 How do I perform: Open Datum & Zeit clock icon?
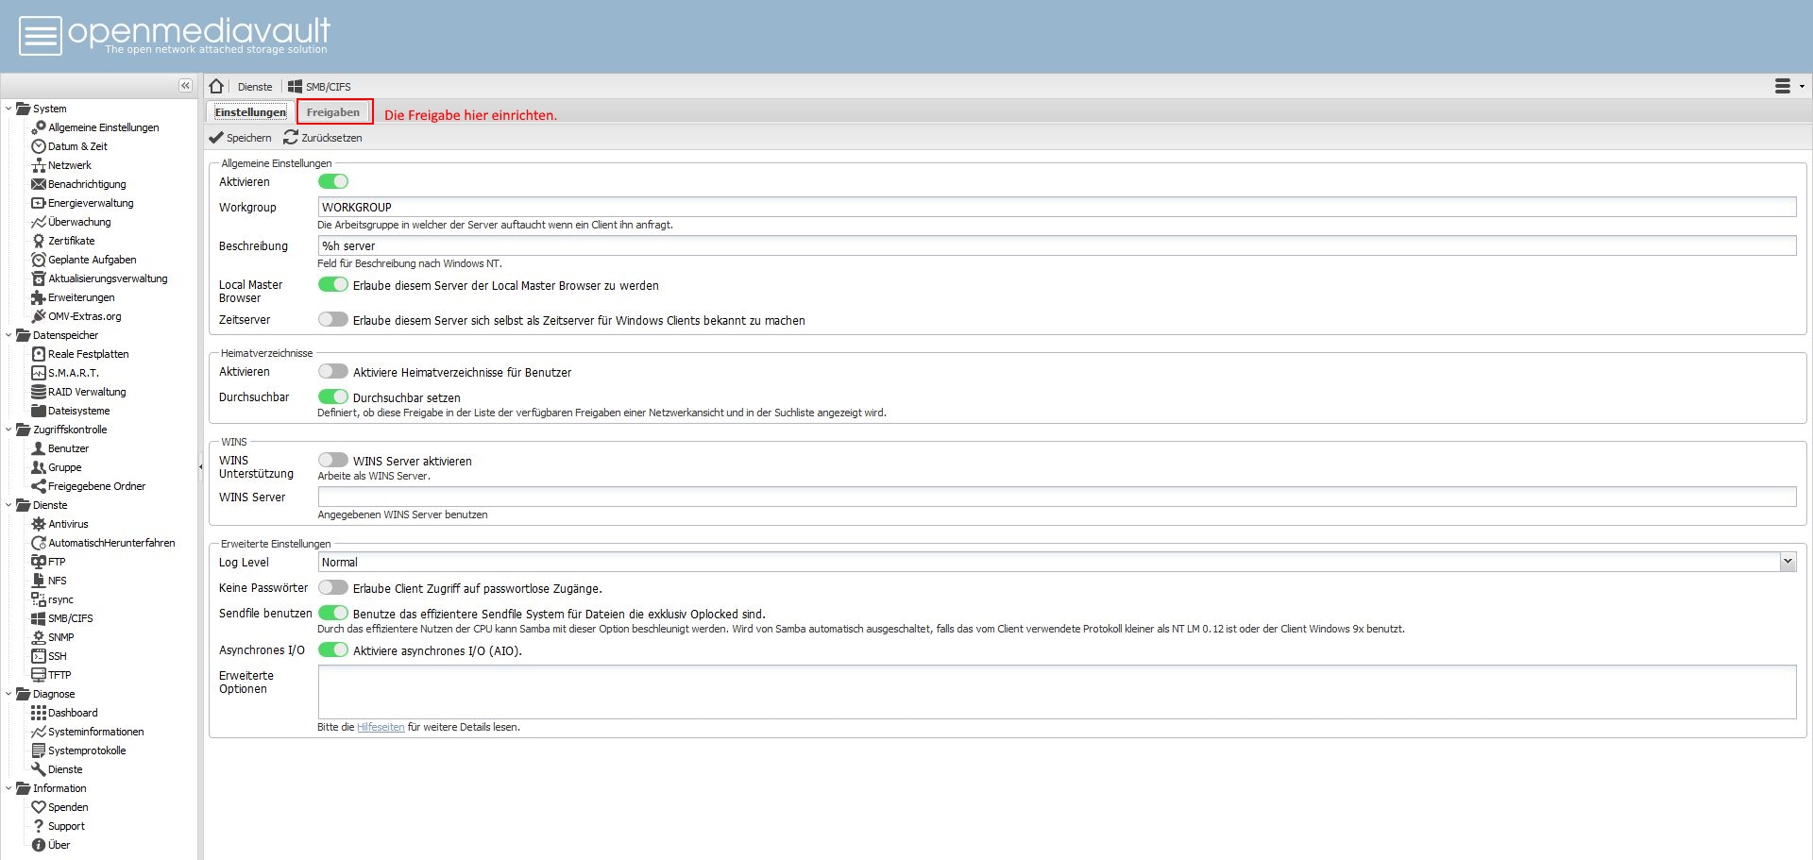39,146
